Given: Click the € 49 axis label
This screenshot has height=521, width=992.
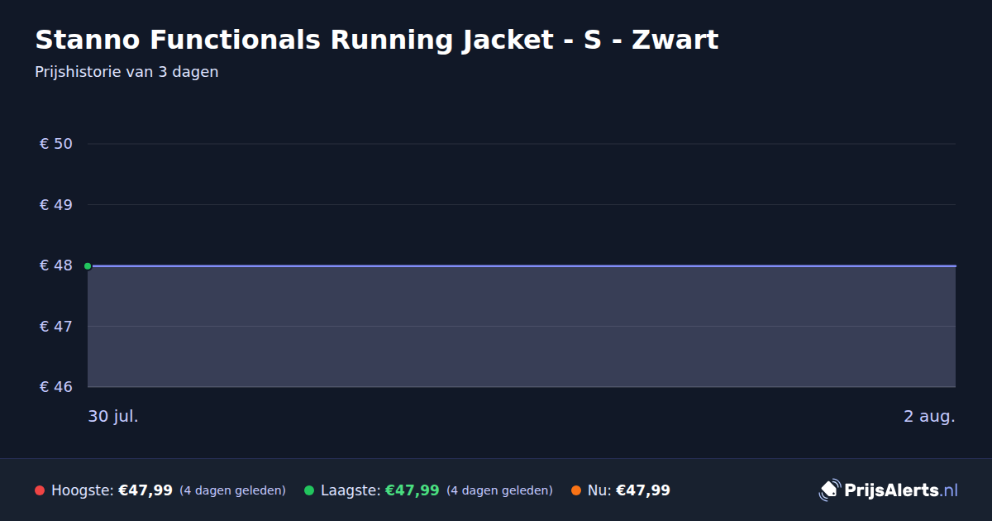Looking at the screenshot, I should point(56,204).
